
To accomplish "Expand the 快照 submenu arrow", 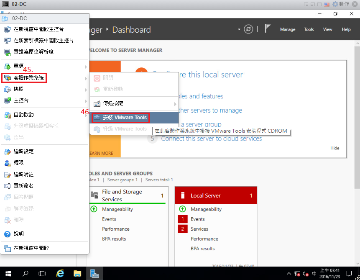I will pos(86,90).
